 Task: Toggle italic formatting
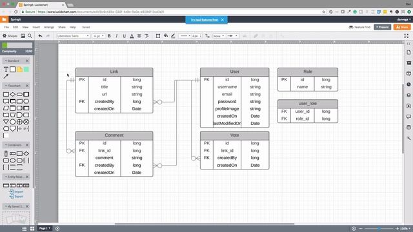[116, 36]
